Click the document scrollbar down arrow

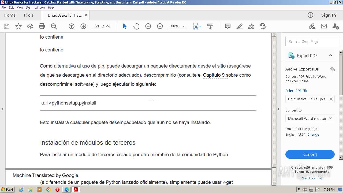pos(274,183)
